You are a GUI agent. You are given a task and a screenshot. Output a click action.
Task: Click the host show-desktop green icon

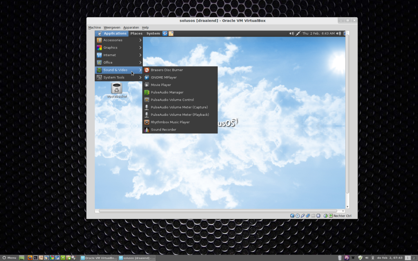22,258
